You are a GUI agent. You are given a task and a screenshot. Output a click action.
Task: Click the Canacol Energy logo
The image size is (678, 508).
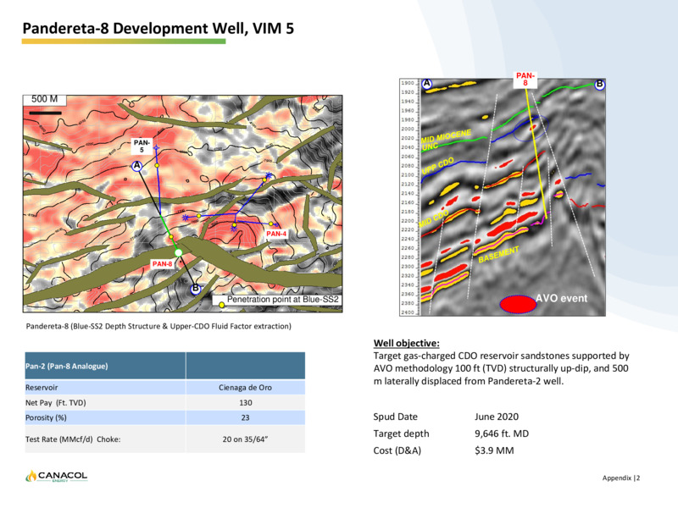pos(56,476)
